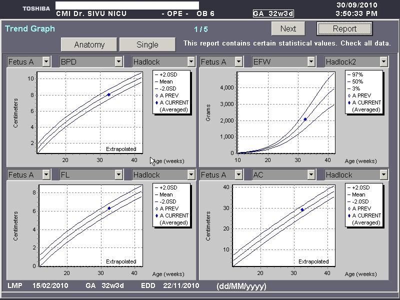Expand the EFW measurement dropdown
400x300 pixels.
point(311,62)
